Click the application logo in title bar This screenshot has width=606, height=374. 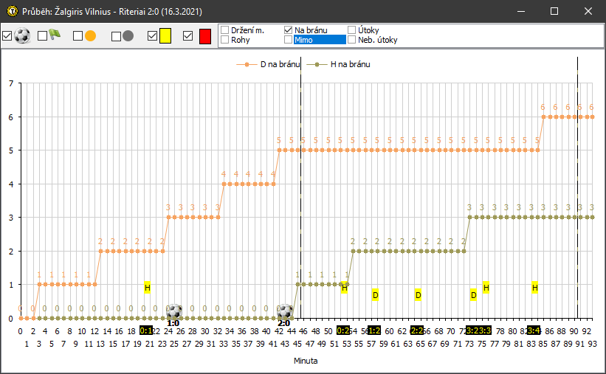[x=11, y=12]
